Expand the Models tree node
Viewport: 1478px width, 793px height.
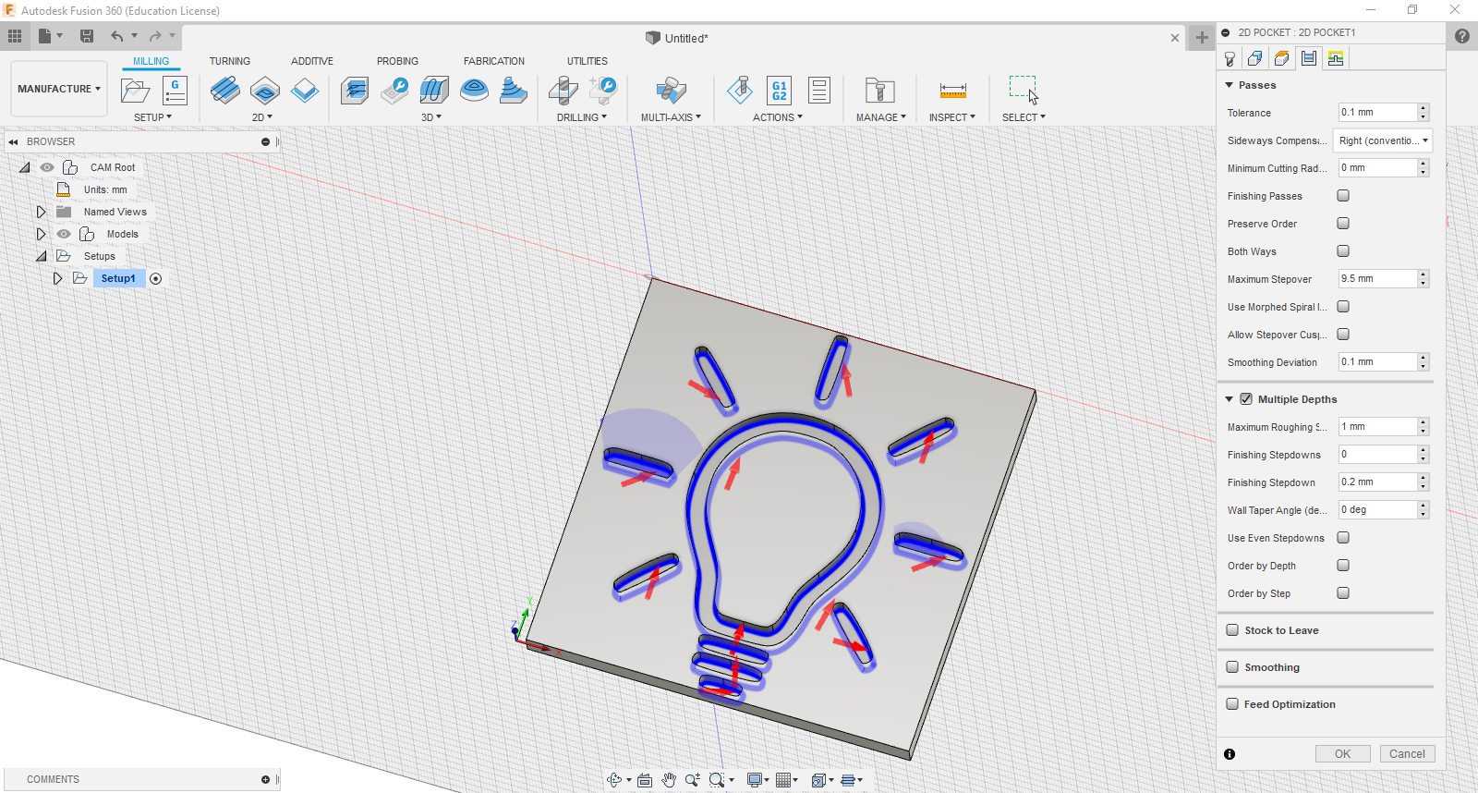tap(41, 234)
